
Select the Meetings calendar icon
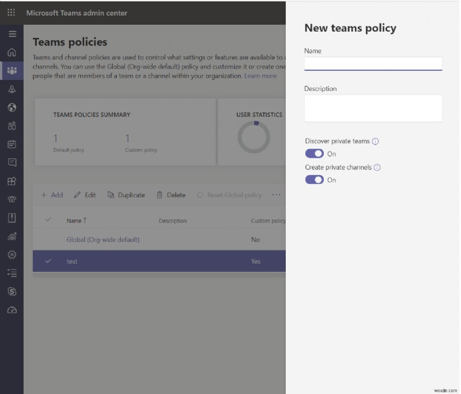[11, 145]
